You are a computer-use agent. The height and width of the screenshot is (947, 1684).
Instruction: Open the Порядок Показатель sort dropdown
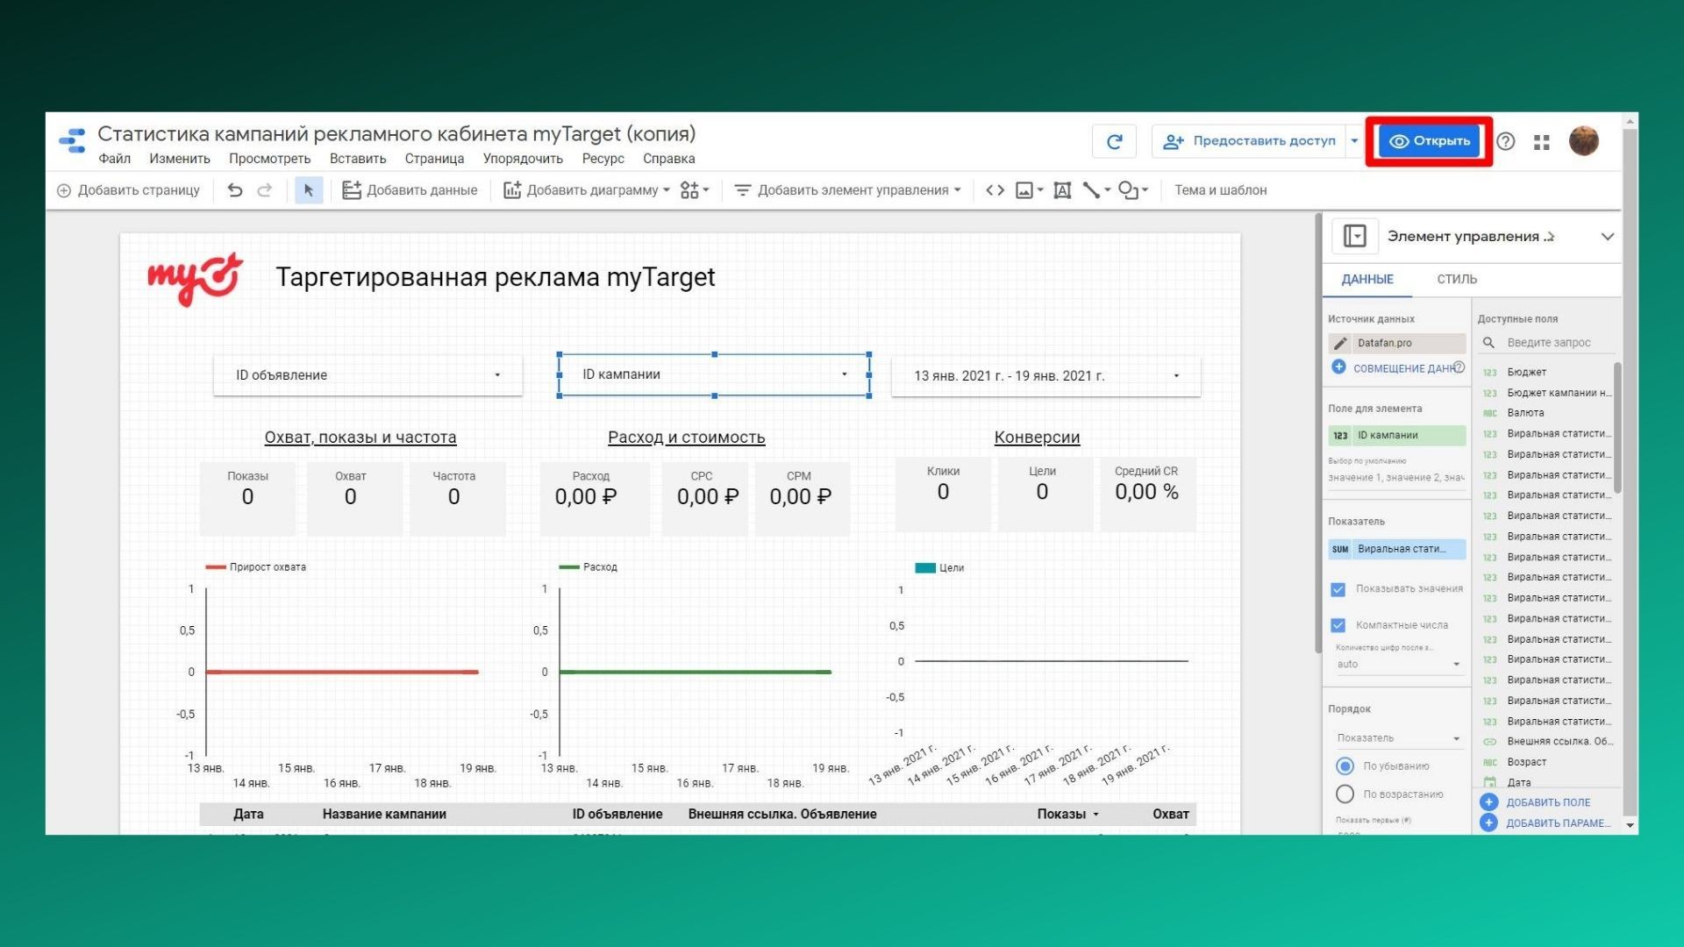(1398, 737)
